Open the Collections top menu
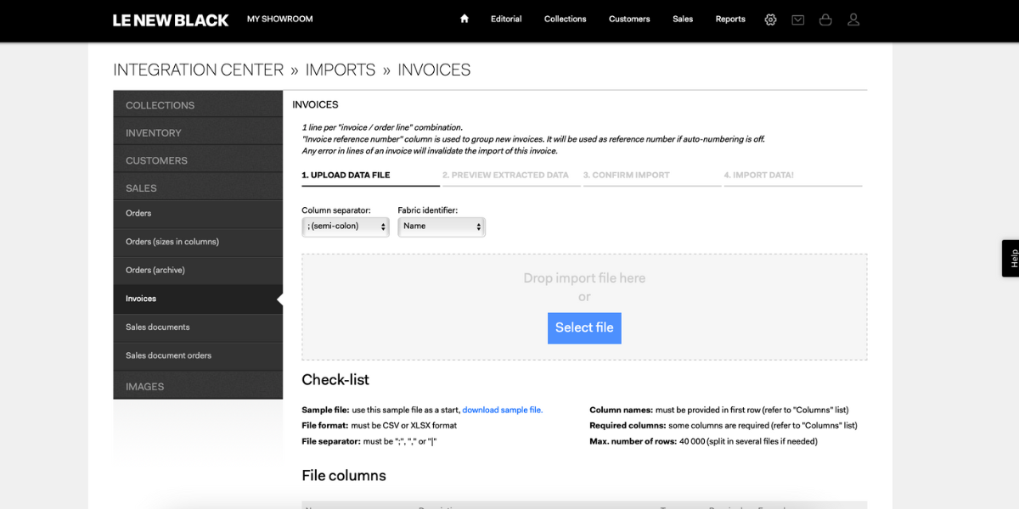This screenshot has width=1019, height=509. (565, 19)
